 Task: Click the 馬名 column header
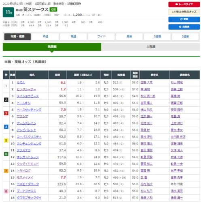click(x=32, y=75)
